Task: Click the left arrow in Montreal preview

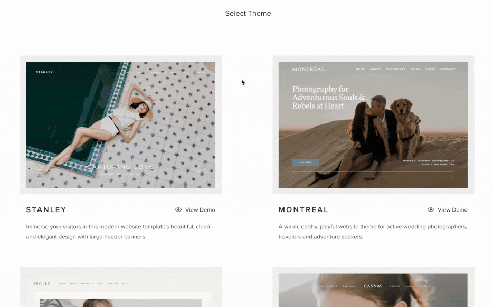Action: pyautogui.click(x=293, y=177)
